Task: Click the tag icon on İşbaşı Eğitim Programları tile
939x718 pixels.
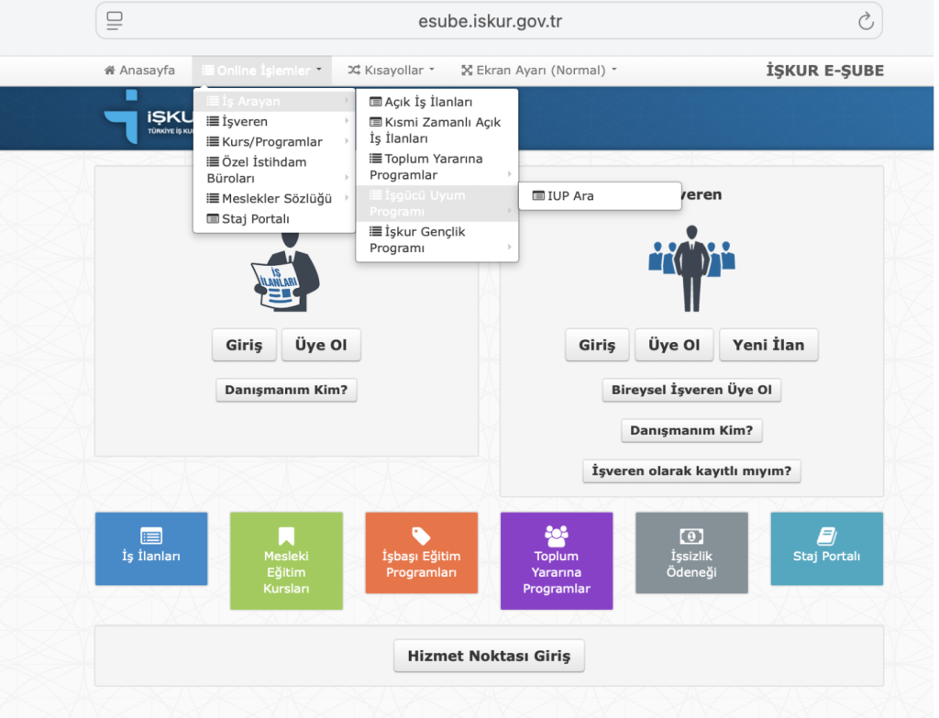Action: pos(421,536)
